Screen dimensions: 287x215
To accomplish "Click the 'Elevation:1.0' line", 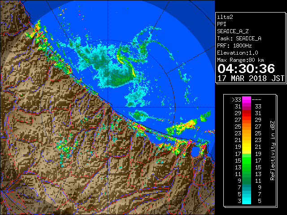I will coord(238,53).
